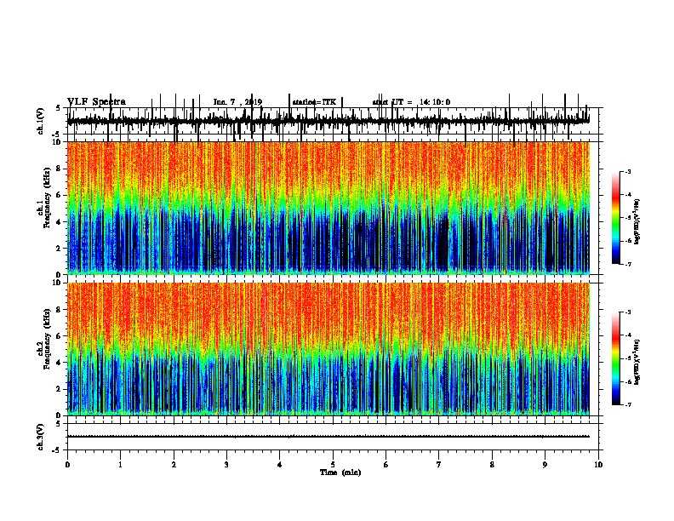This screenshot has height=521, width=674.
Task: Click the '6' kHz tick of ch.2 spectrogram
Action: [60, 336]
